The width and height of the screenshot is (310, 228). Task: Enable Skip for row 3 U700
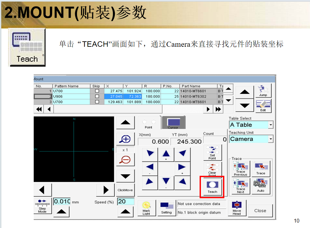point(97,102)
